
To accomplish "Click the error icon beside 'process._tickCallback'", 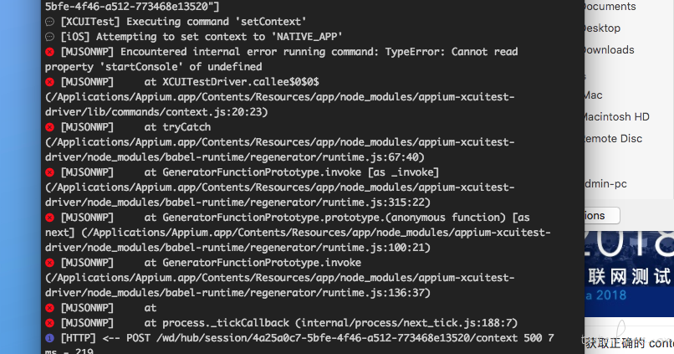I will 50,323.
